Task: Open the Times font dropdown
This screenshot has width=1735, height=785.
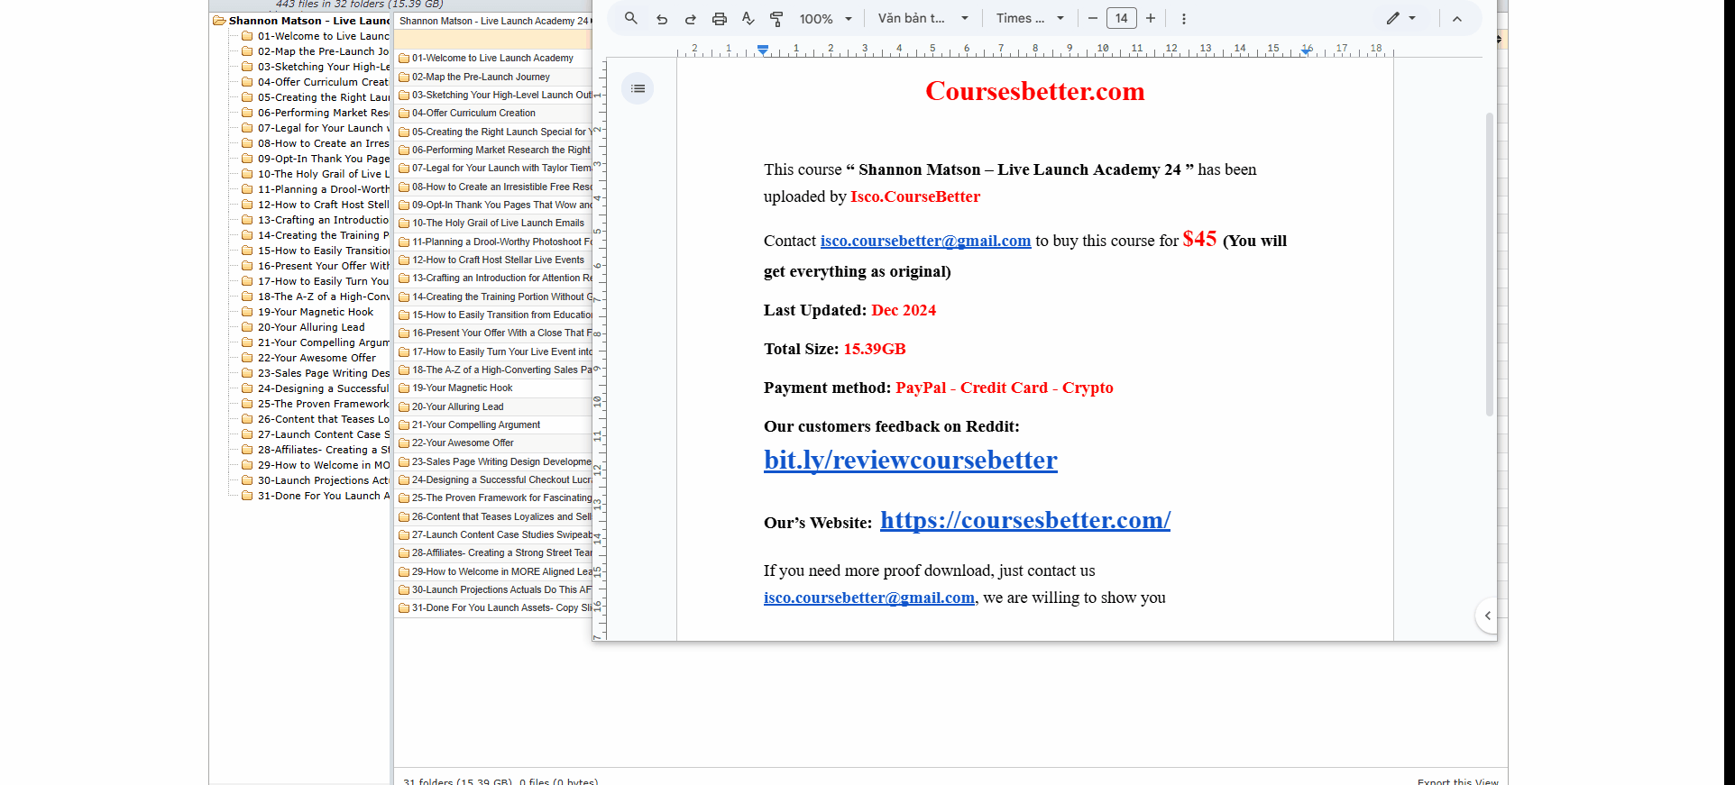Action: coord(1030,19)
